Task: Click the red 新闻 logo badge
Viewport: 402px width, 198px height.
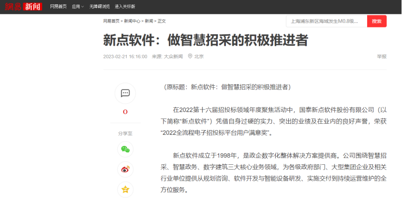Action: 32,7
